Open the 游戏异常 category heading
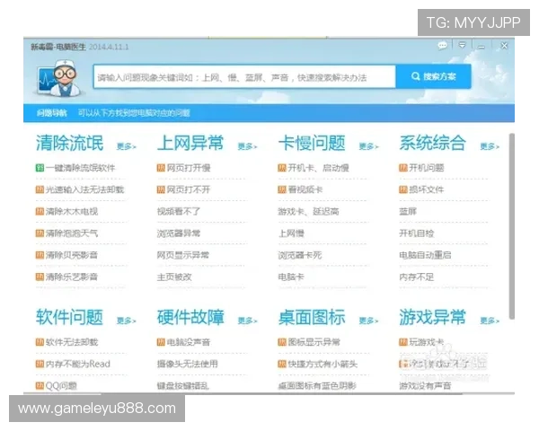Viewport: 539px width, 431px height. (x=433, y=317)
